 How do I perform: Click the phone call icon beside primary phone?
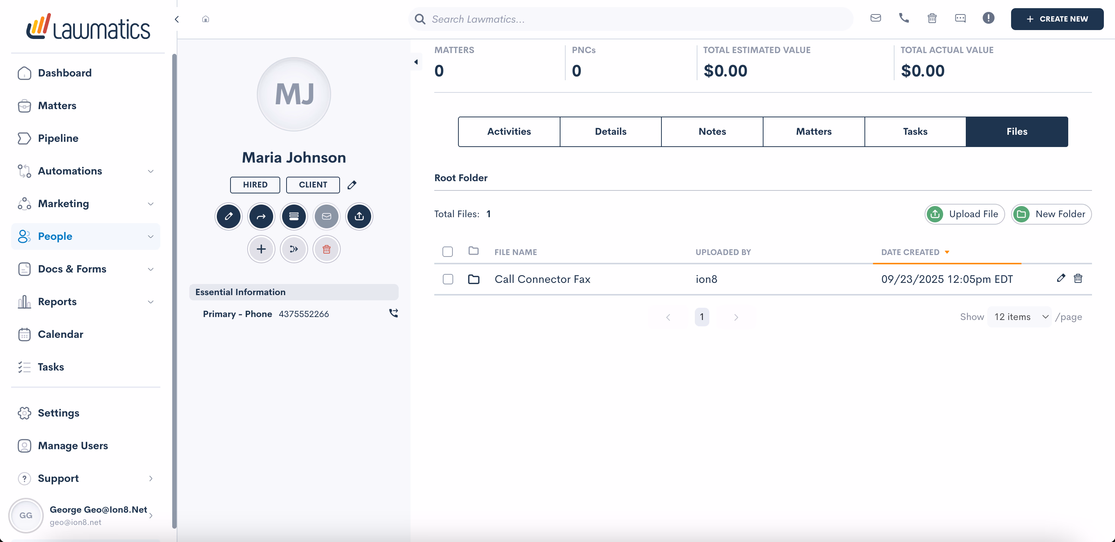pos(393,313)
